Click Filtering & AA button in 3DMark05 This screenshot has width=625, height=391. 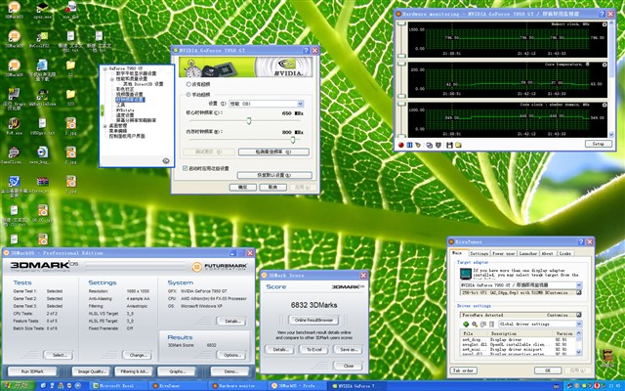[134, 371]
